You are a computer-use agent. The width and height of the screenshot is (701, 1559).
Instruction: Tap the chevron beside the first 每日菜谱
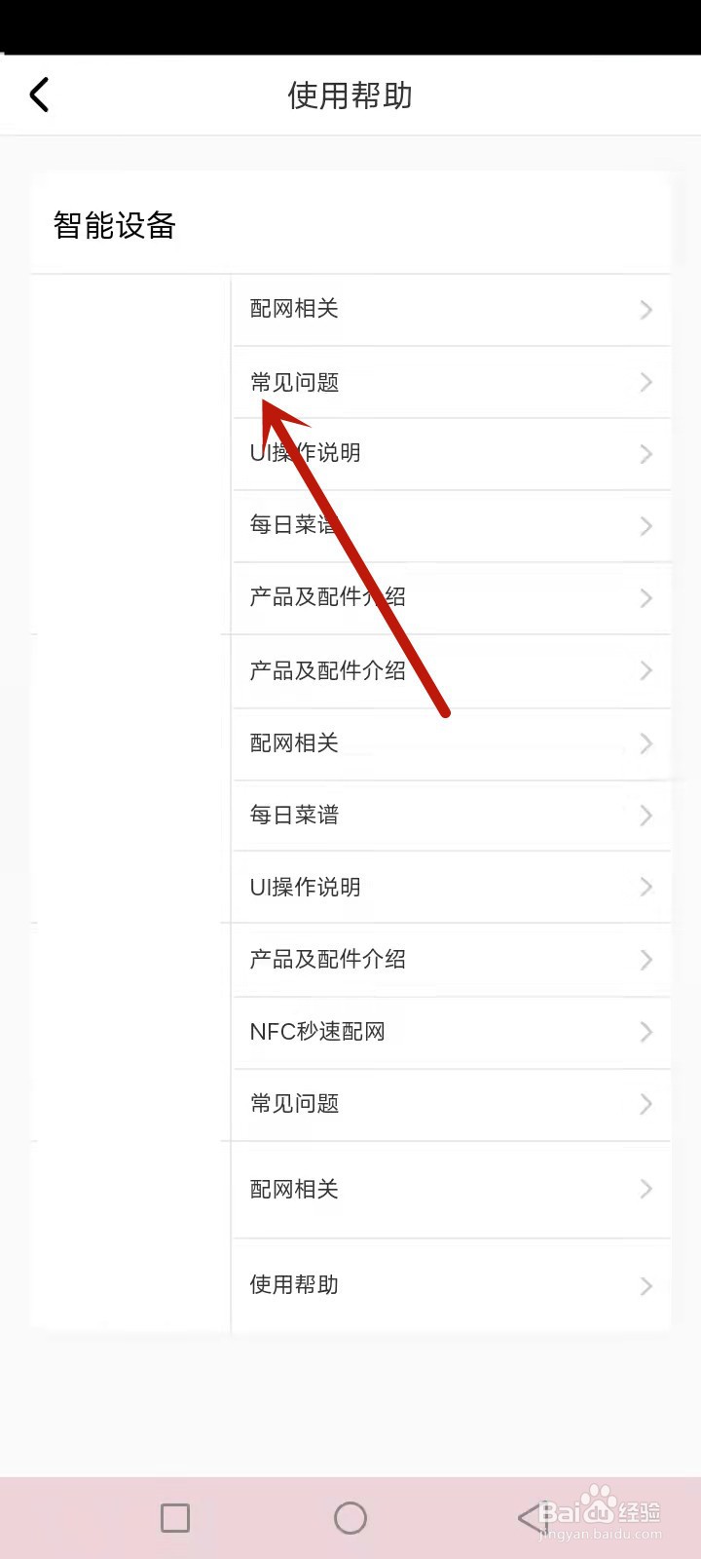[646, 526]
